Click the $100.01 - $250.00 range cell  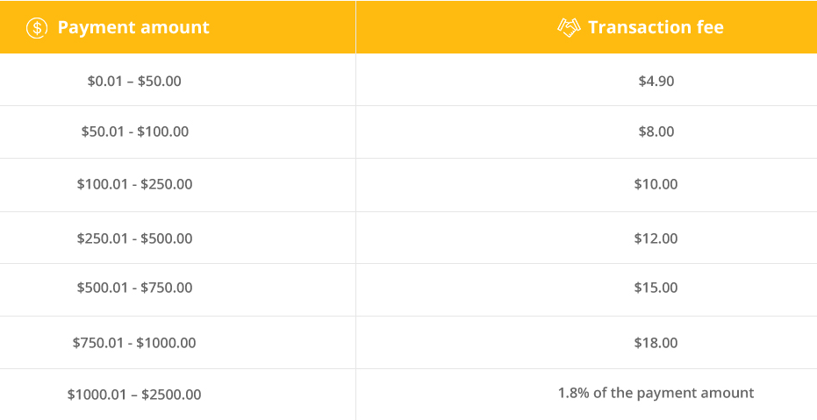[x=134, y=184]
